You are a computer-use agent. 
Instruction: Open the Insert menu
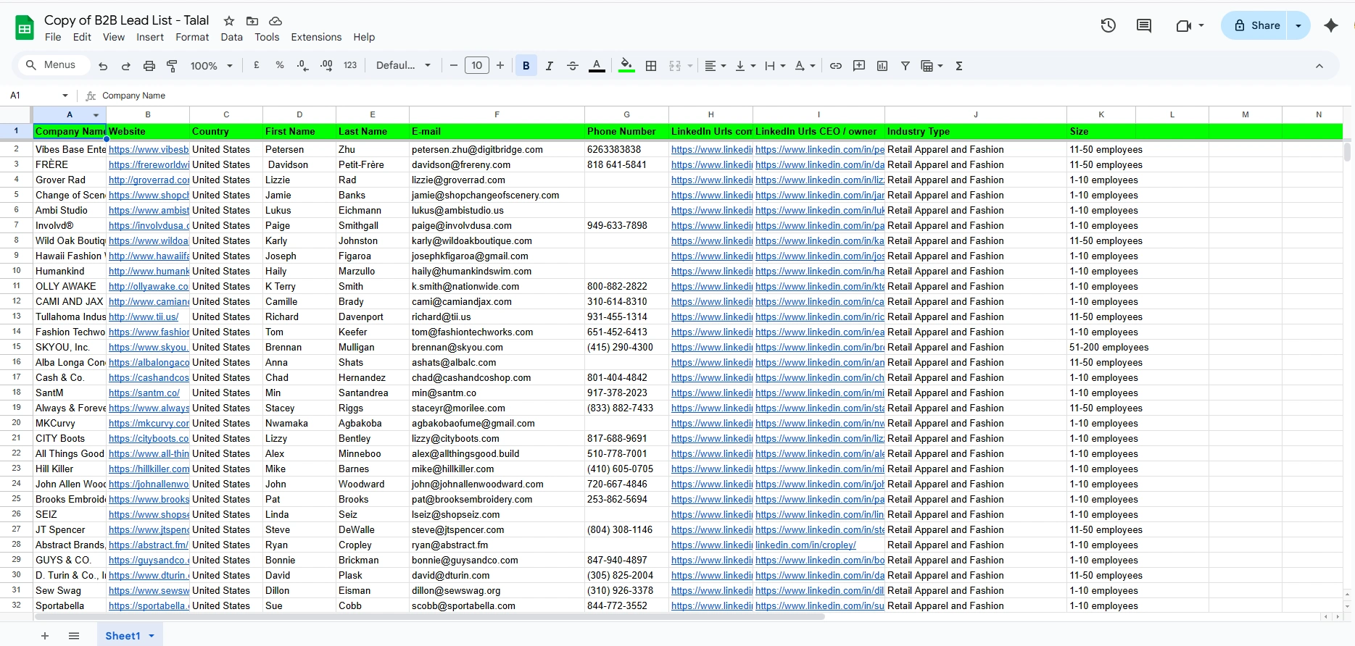point(150,37)
